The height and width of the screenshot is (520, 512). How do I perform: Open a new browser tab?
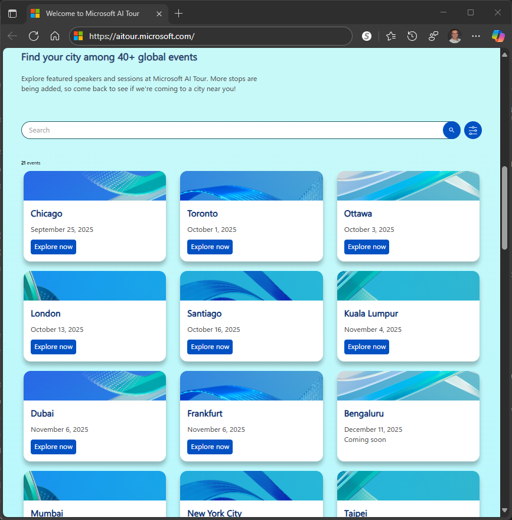pos(178,14)
